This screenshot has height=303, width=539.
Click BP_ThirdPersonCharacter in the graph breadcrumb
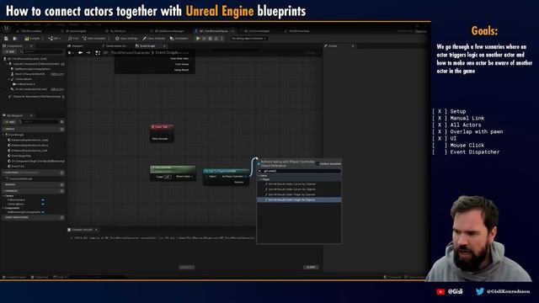point(126,52)
